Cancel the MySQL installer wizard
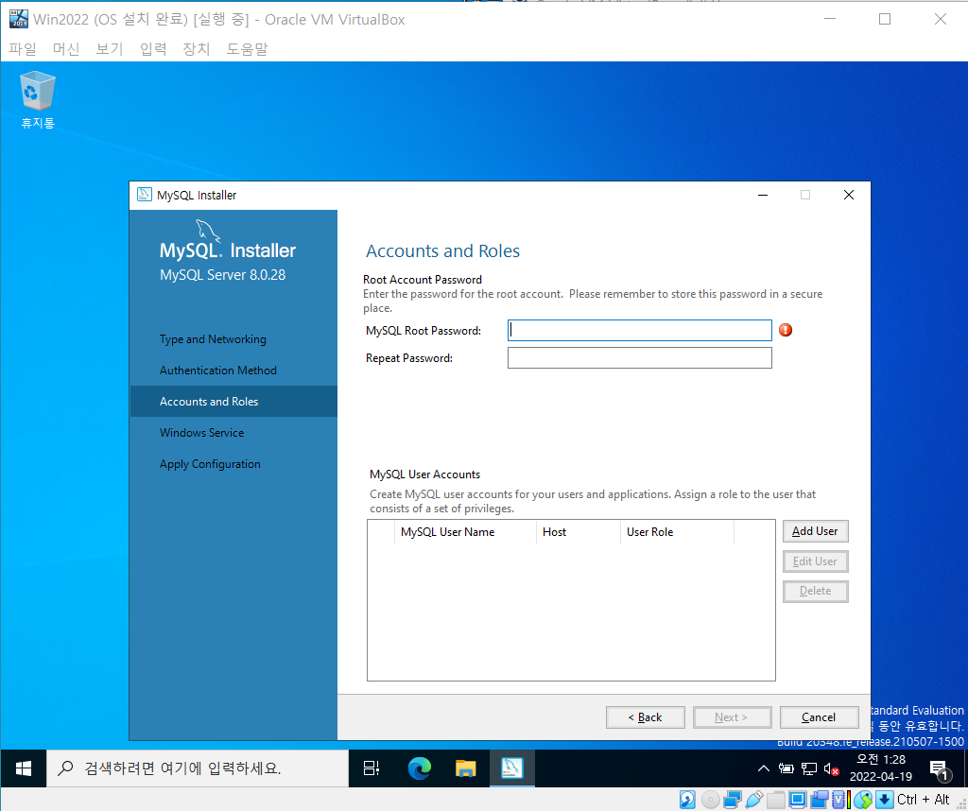This screenshot has height=811, width=968. coord(819,717)
